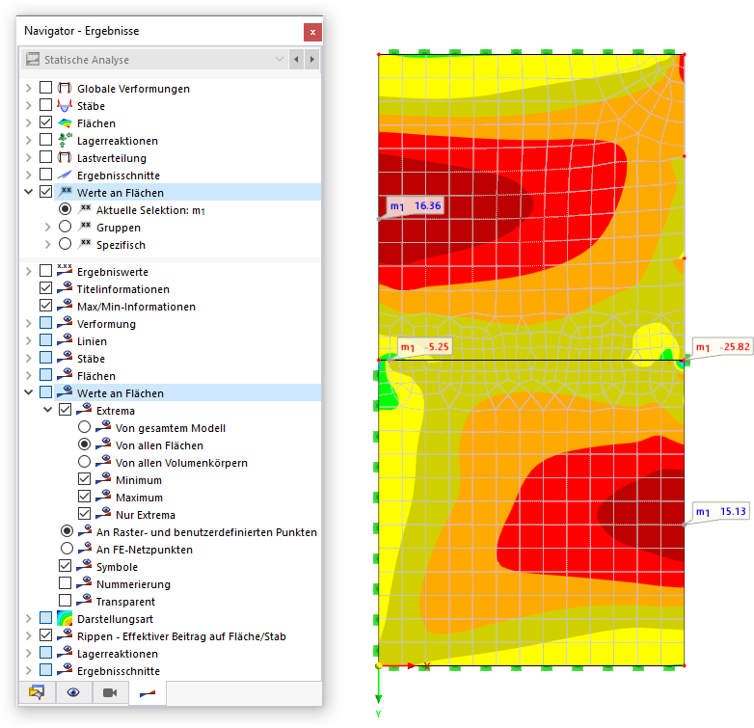The height and width of the screenshot is (728, 754).
Task: Select Von gesamtem Modell radio option
Action: pos(84,427)
